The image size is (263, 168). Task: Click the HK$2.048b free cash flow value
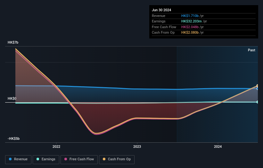coord(190,27)
